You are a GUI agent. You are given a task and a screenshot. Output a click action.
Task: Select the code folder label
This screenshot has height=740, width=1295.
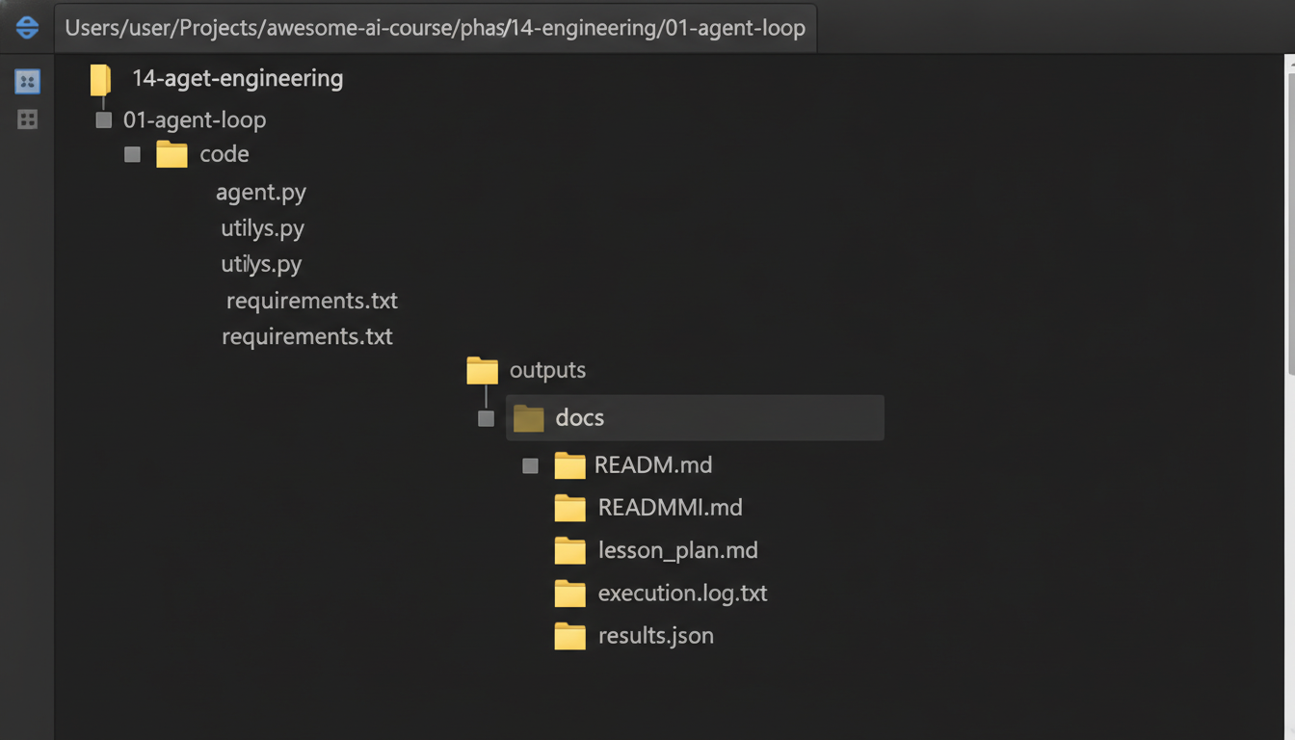[225, 154]
